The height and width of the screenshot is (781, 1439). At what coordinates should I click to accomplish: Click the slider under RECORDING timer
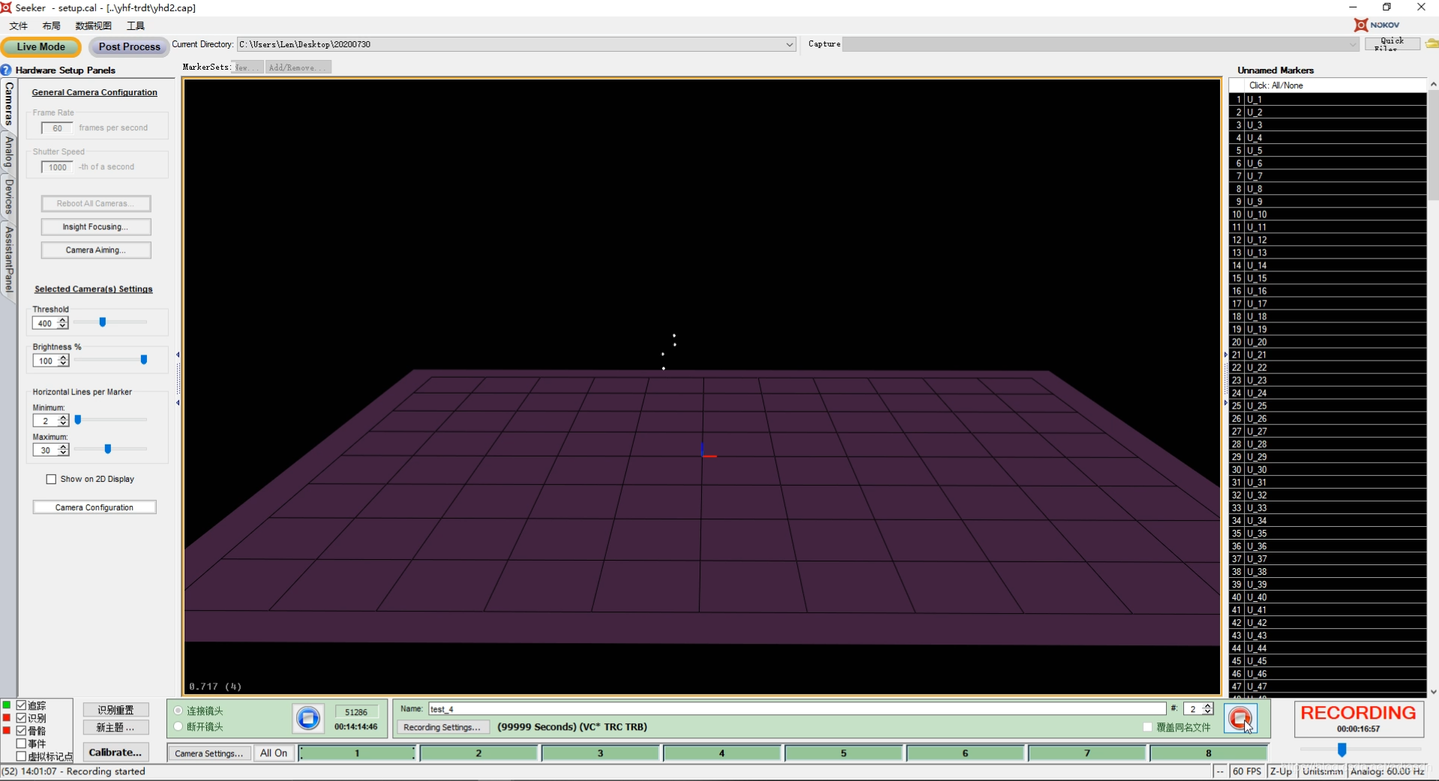[x=1342, y=750]
